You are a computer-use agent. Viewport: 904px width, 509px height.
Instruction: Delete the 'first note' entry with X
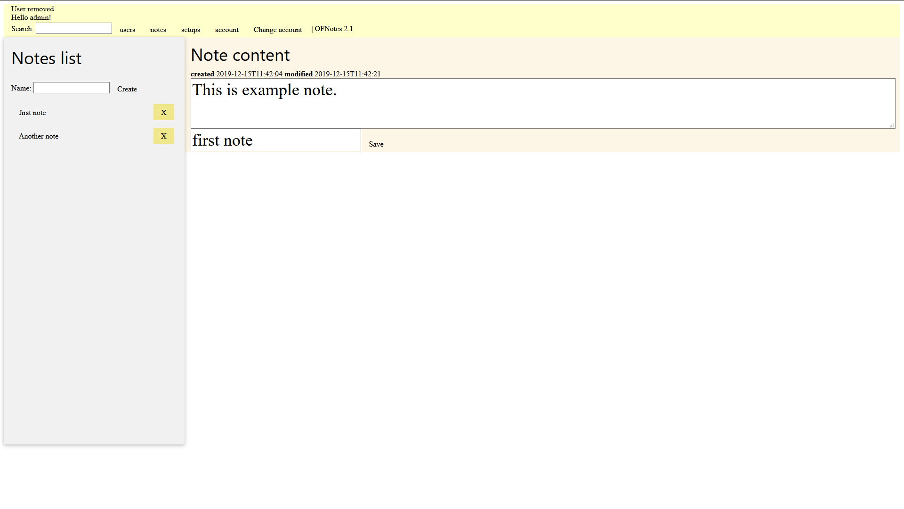(163, 112)
